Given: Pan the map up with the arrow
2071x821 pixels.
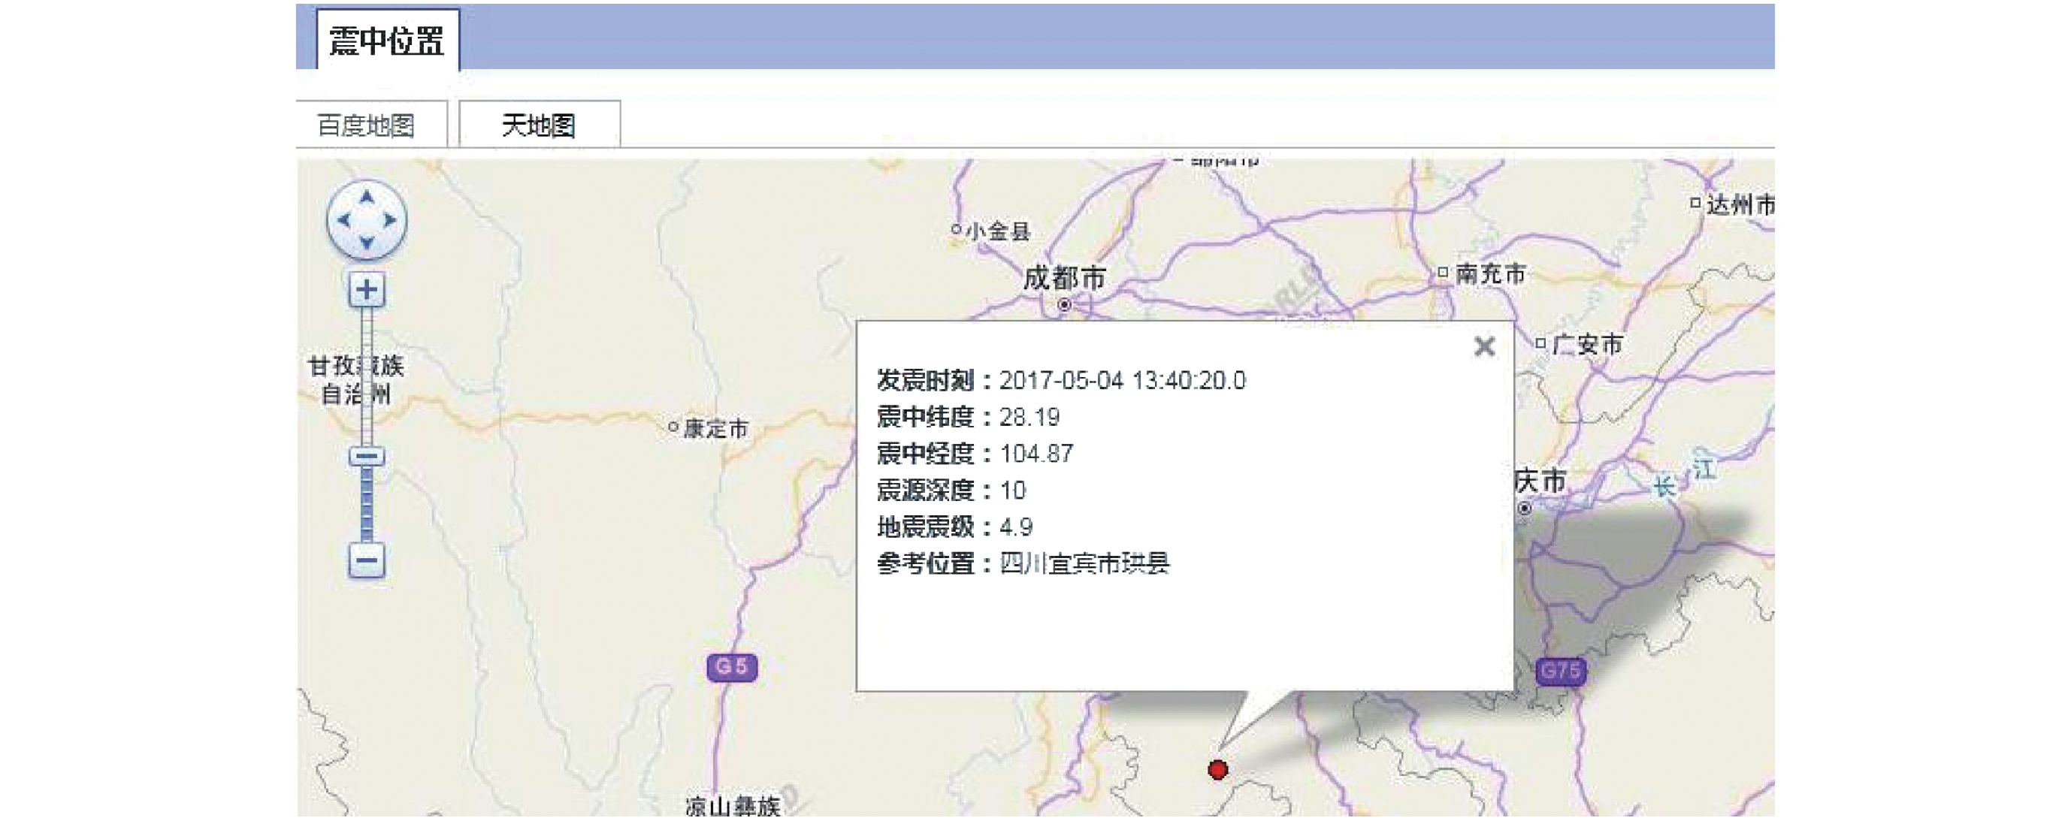Looking at the screenshot, I should (367, 198).
